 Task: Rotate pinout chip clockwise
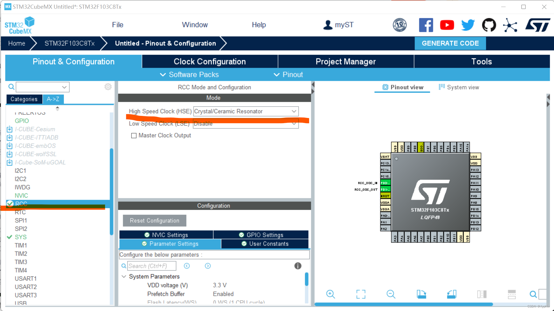click(421, 294)
